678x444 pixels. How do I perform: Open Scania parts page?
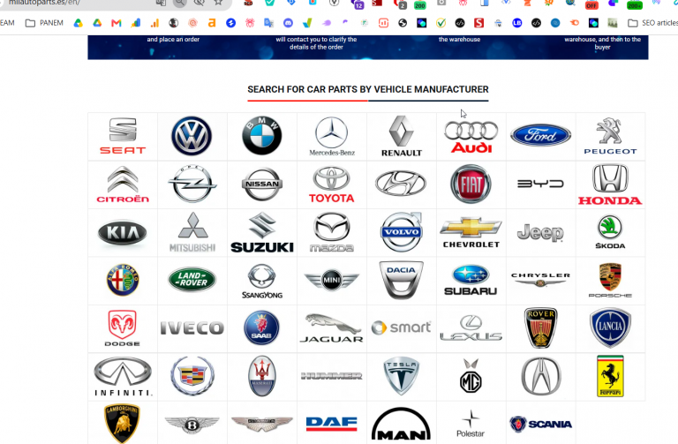540,425
